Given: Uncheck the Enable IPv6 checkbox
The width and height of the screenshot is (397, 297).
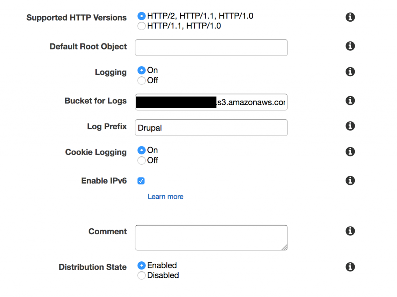Looking at the screenshot, I should tap(141, 181).
